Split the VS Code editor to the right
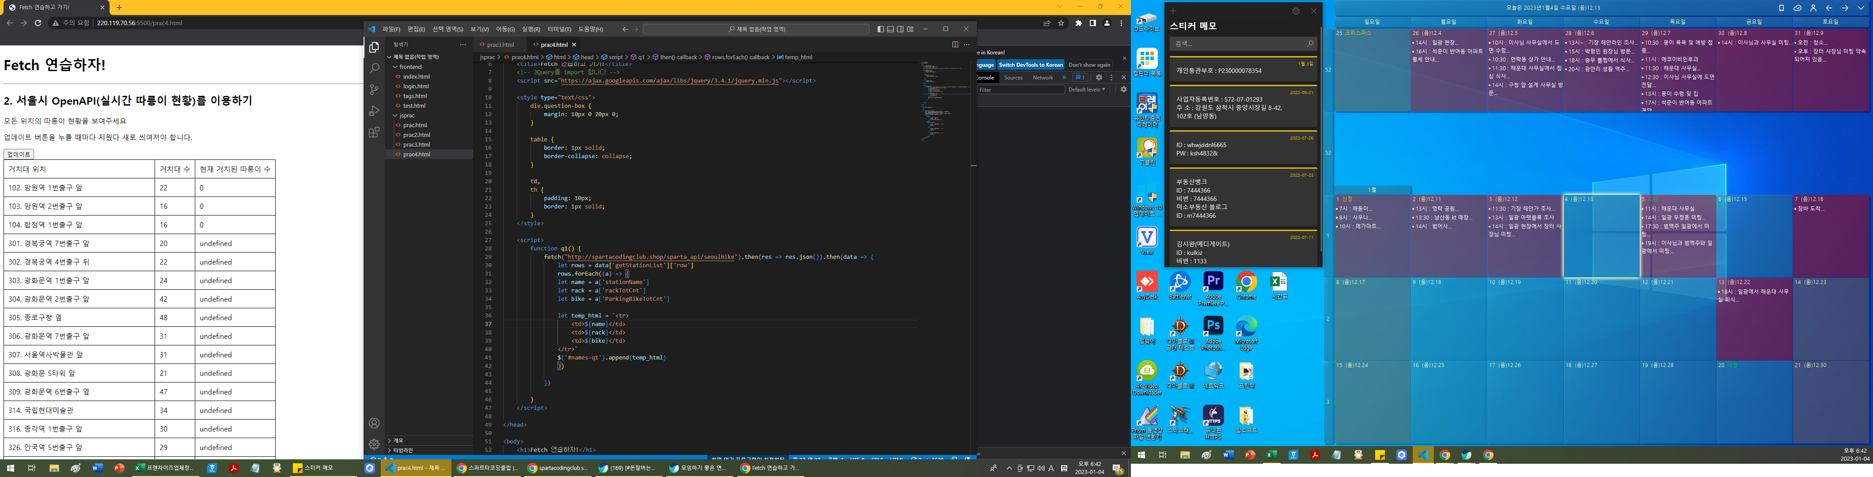 coord(955,44)
